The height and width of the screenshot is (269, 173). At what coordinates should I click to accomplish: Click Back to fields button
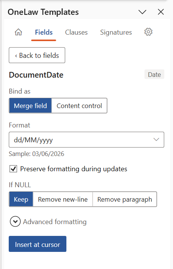[x=37, y=55]
